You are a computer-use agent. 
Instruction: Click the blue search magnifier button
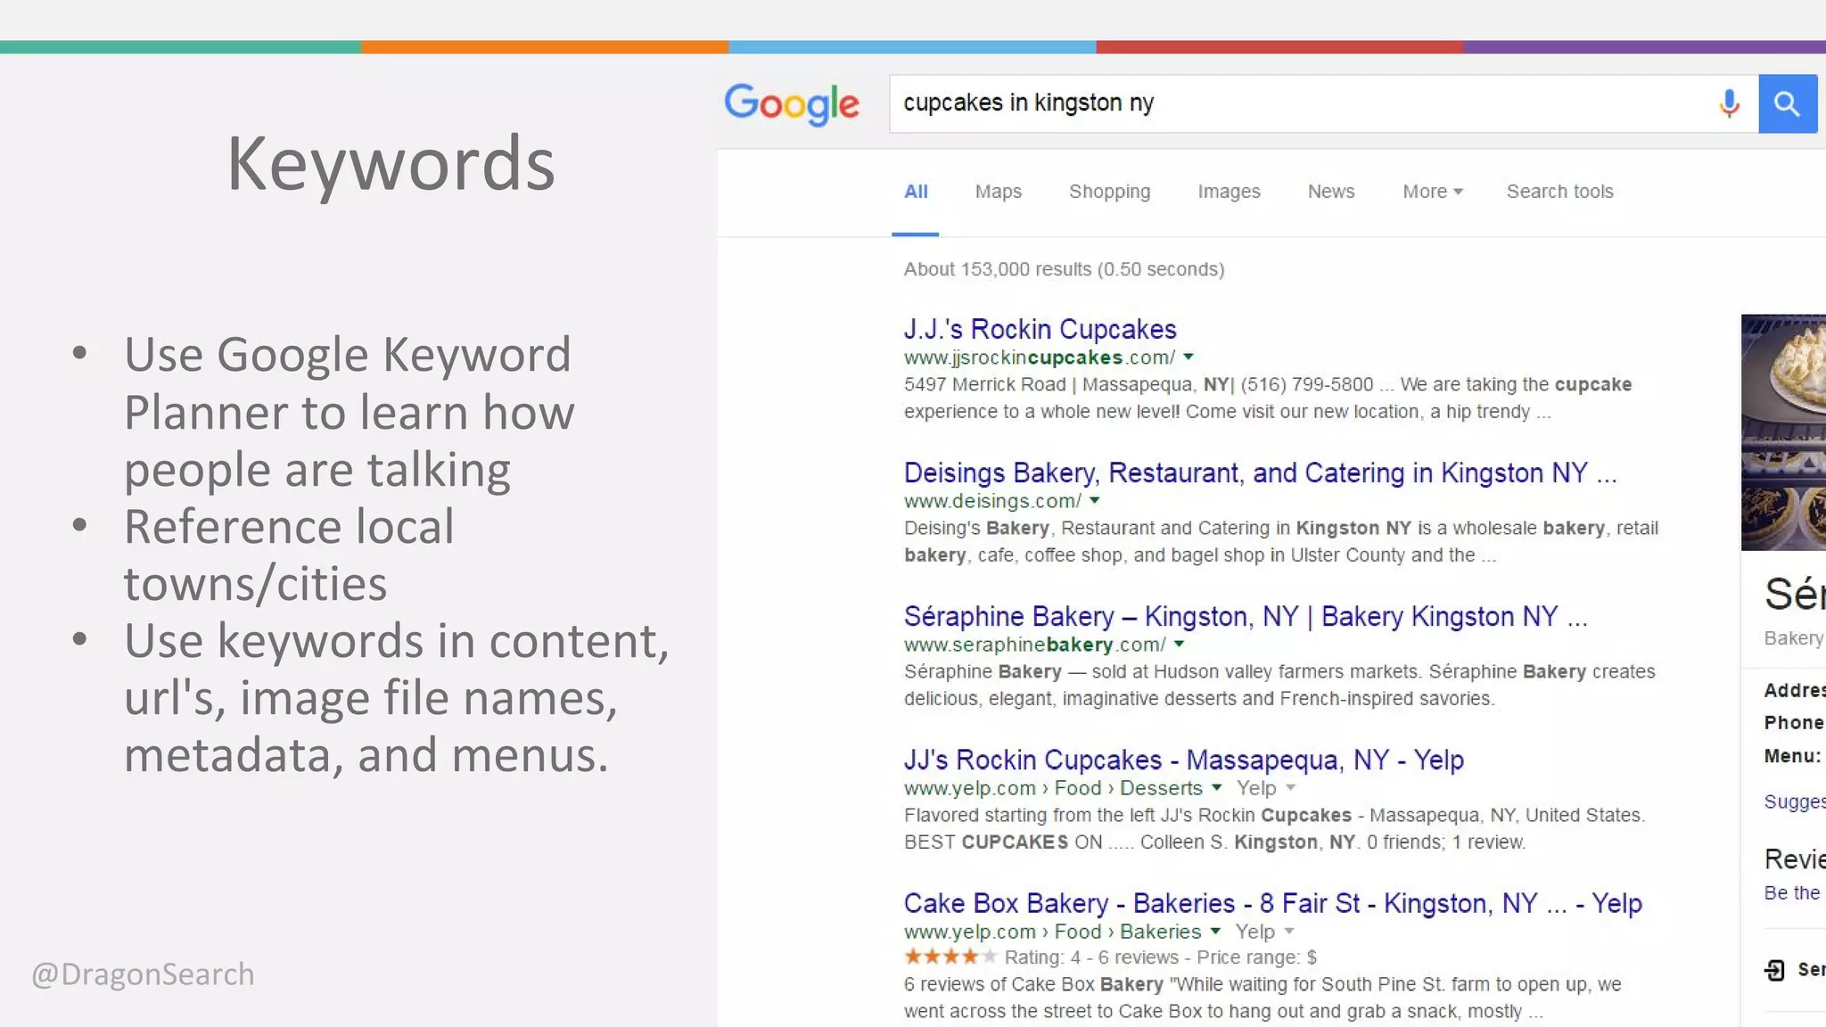pos(1787,103)
